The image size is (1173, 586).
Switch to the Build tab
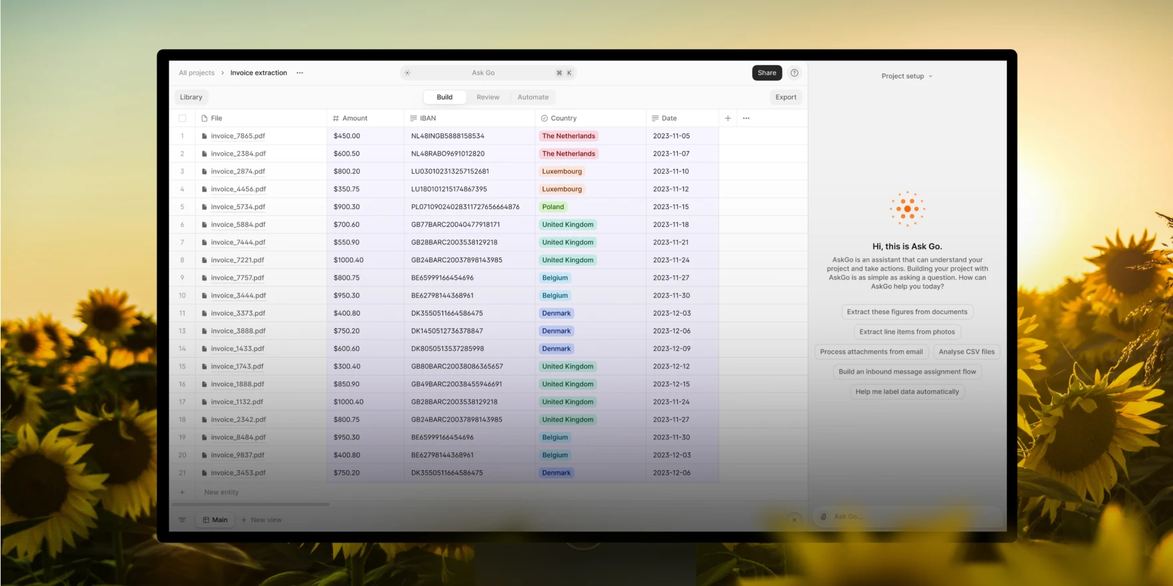point(445,97)
